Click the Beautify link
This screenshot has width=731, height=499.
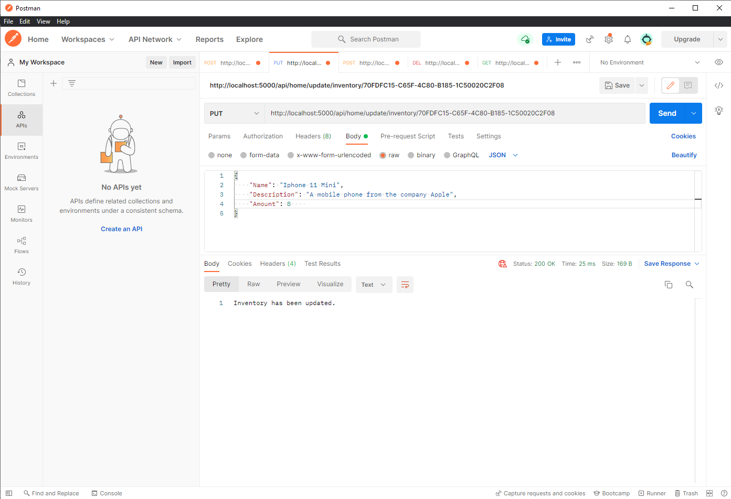684,155
